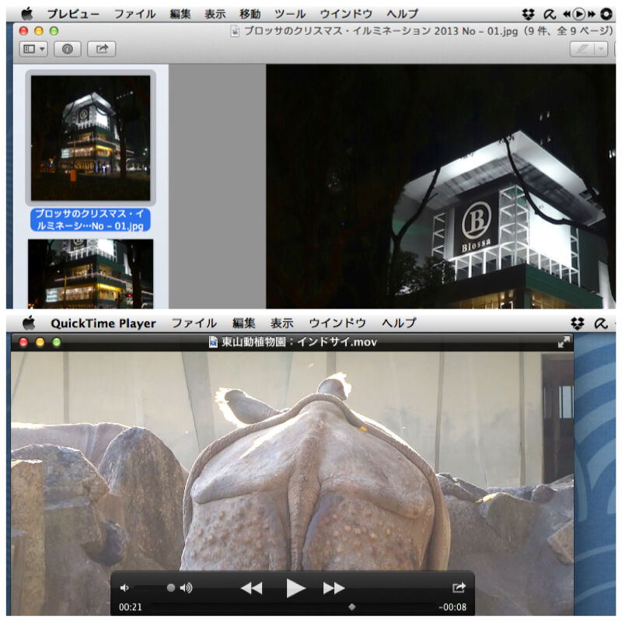Open the ファイル menu in QuickTime Player
Screen dimensions: 622x622
(x=194, y=323)
